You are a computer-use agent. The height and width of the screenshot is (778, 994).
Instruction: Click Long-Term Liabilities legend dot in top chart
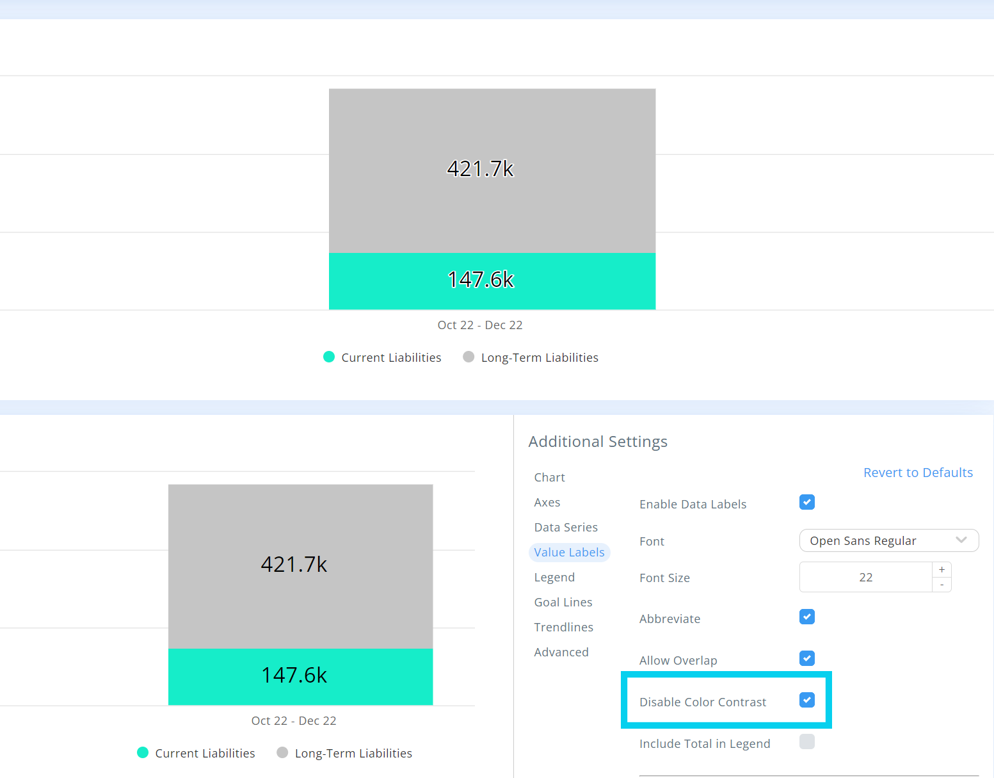point(469,357)
